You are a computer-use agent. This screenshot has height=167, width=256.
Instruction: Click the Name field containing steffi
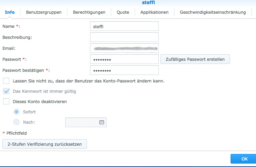[124, 26]
